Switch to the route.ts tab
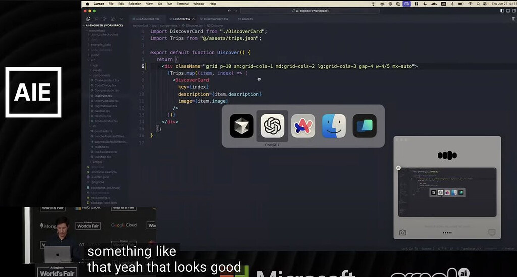 (247, 19)
